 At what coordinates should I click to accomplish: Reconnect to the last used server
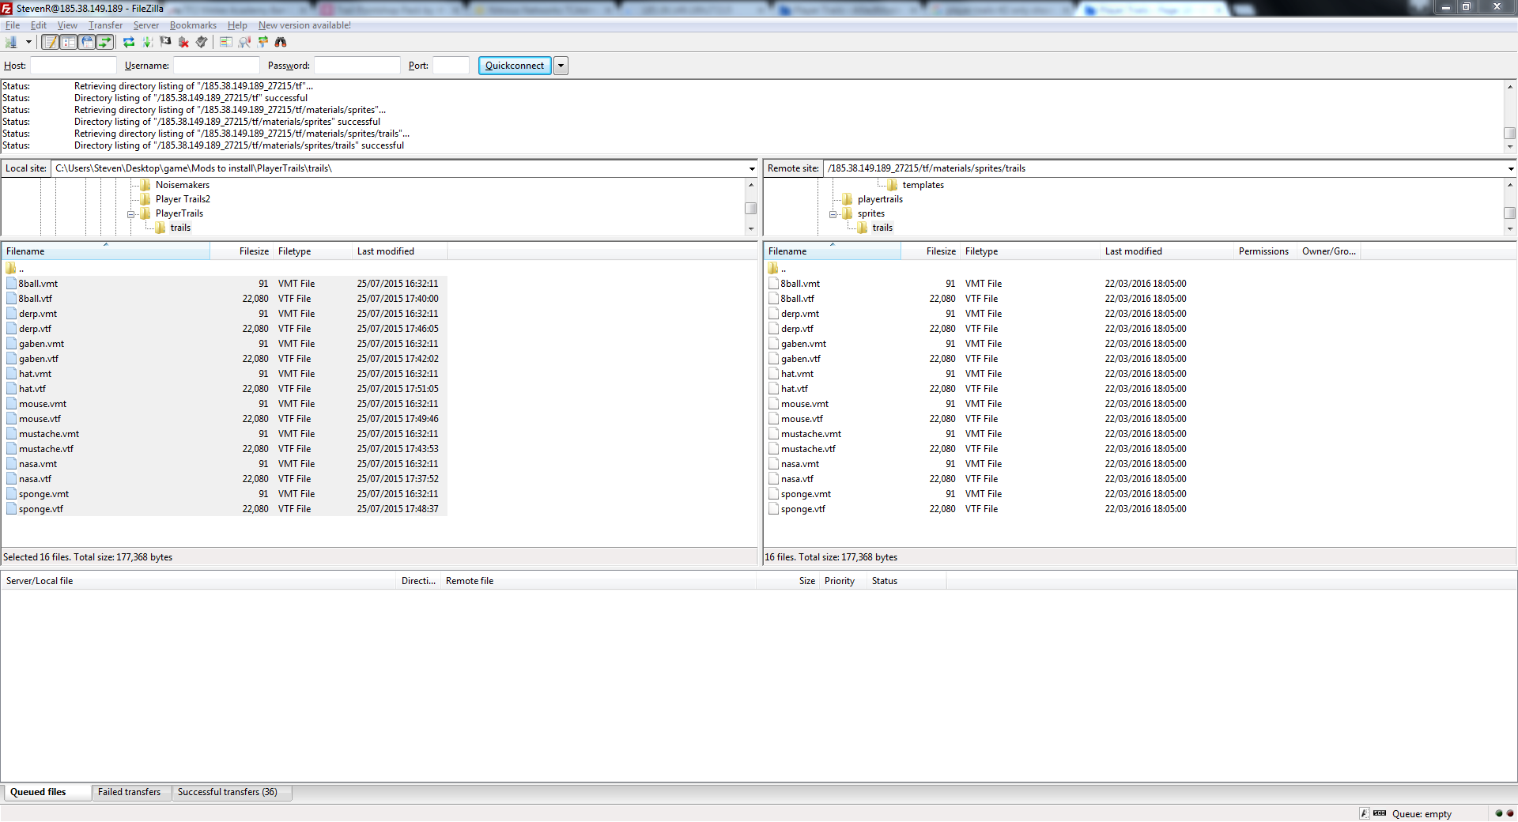click(x=202, y=42)
